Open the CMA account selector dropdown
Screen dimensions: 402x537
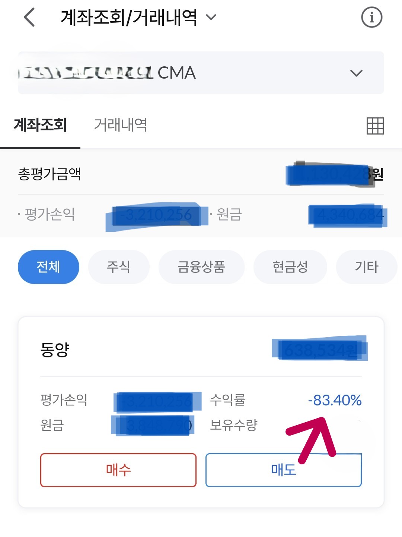click(x=201, y=73)
